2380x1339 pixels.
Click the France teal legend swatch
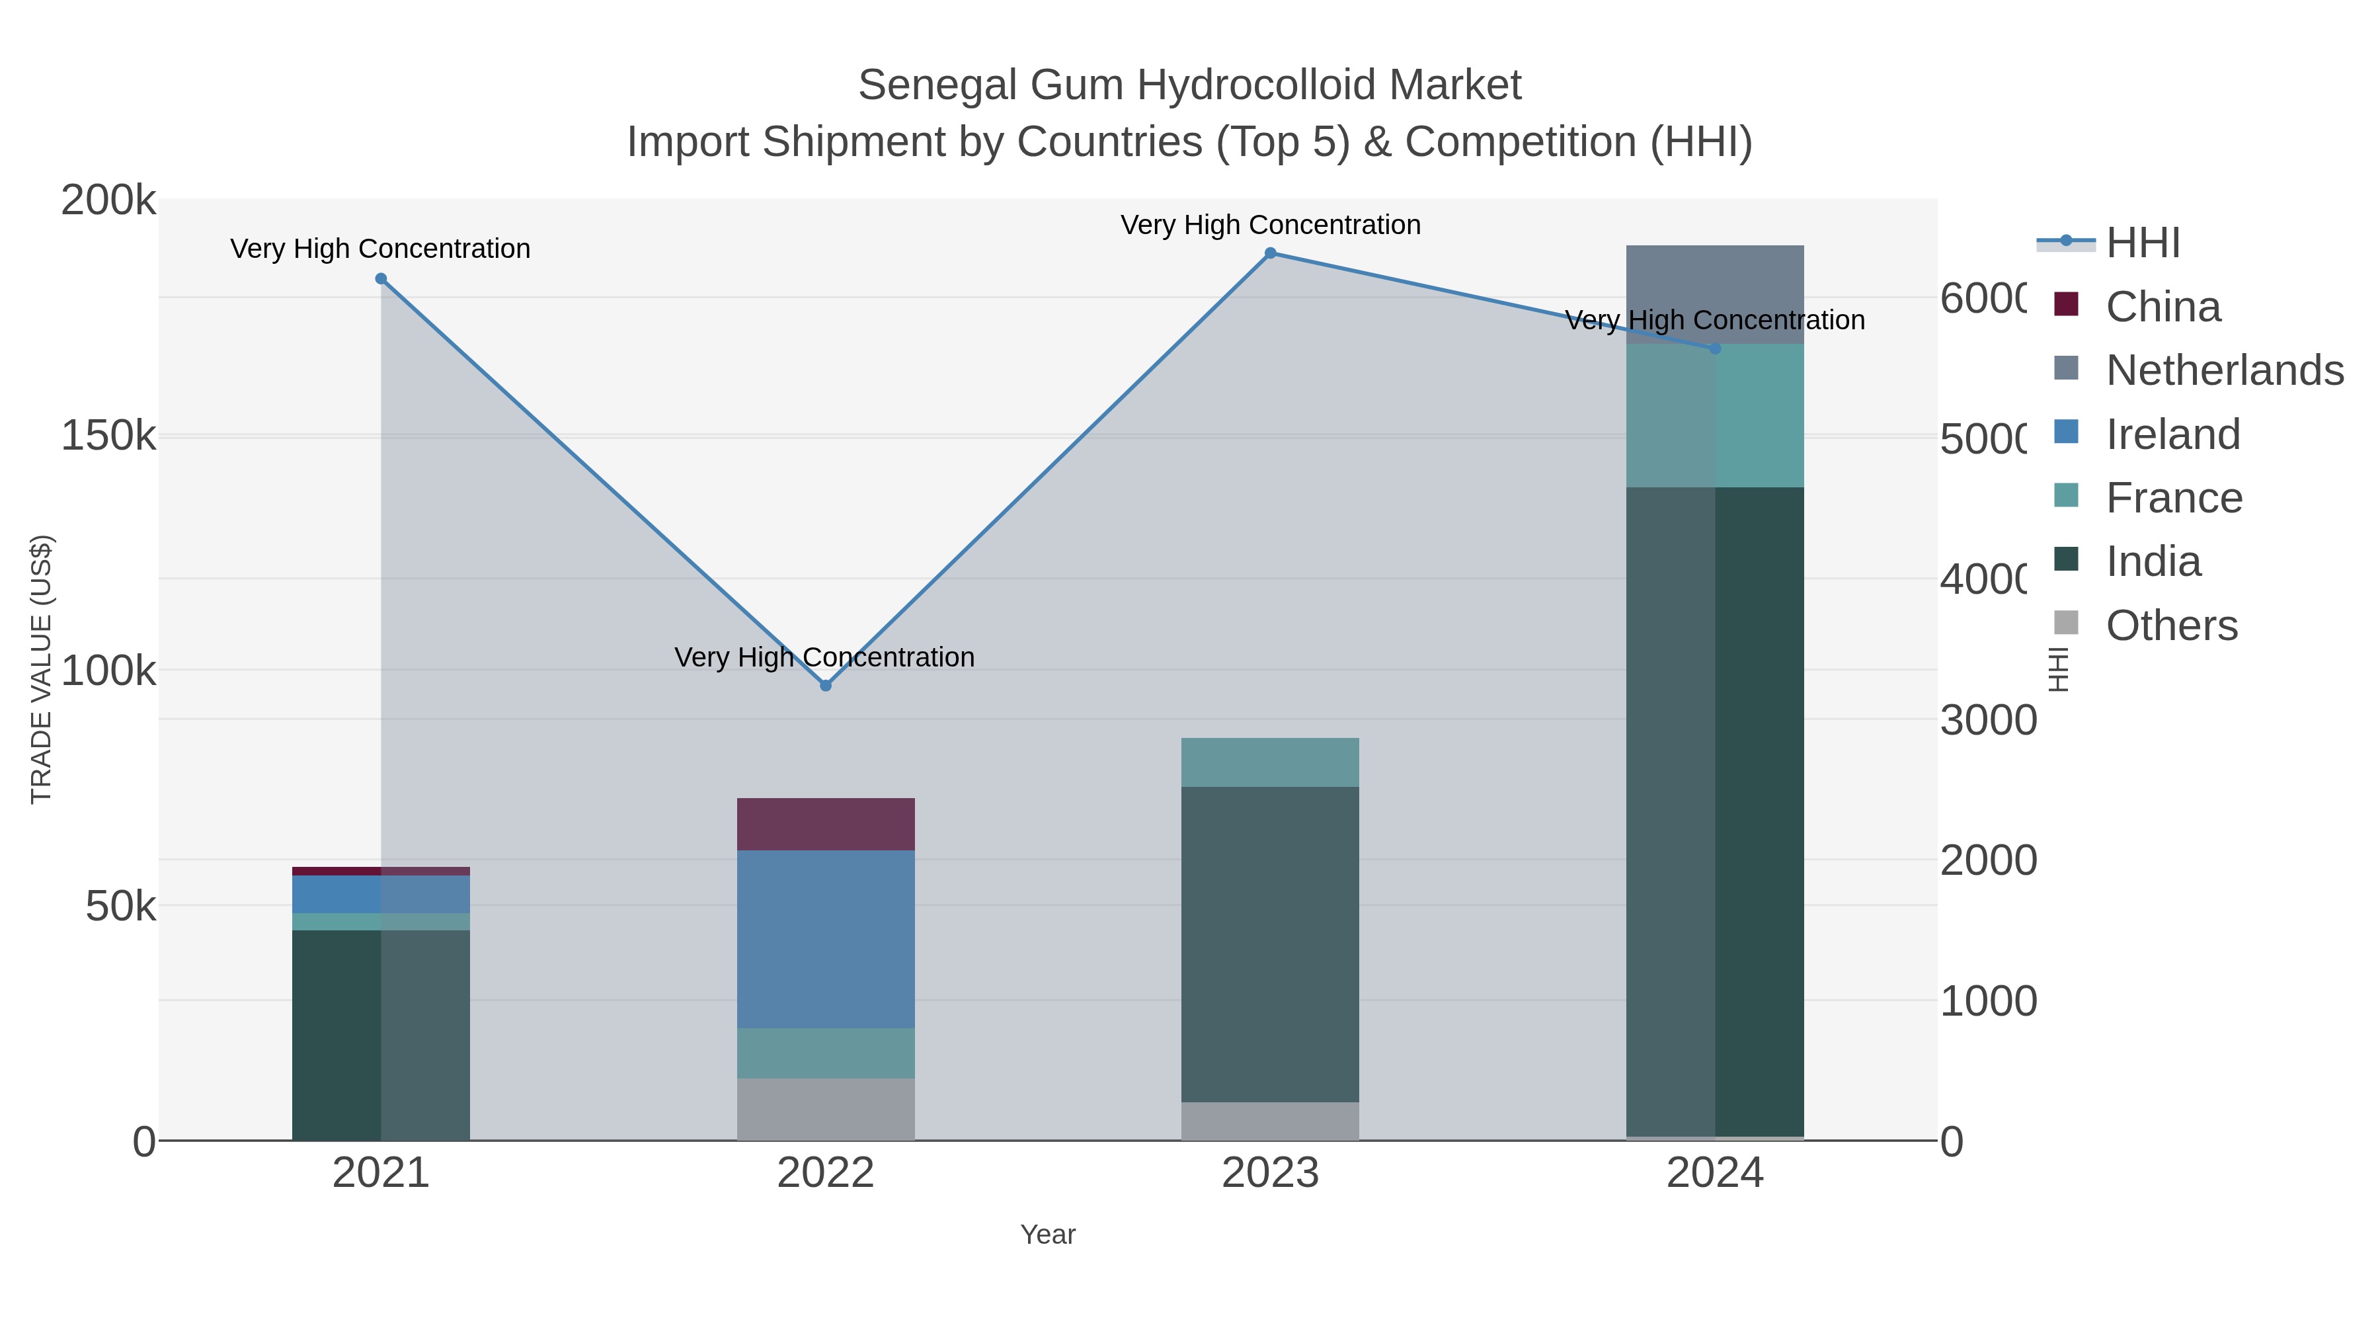tap(2066, 495)
